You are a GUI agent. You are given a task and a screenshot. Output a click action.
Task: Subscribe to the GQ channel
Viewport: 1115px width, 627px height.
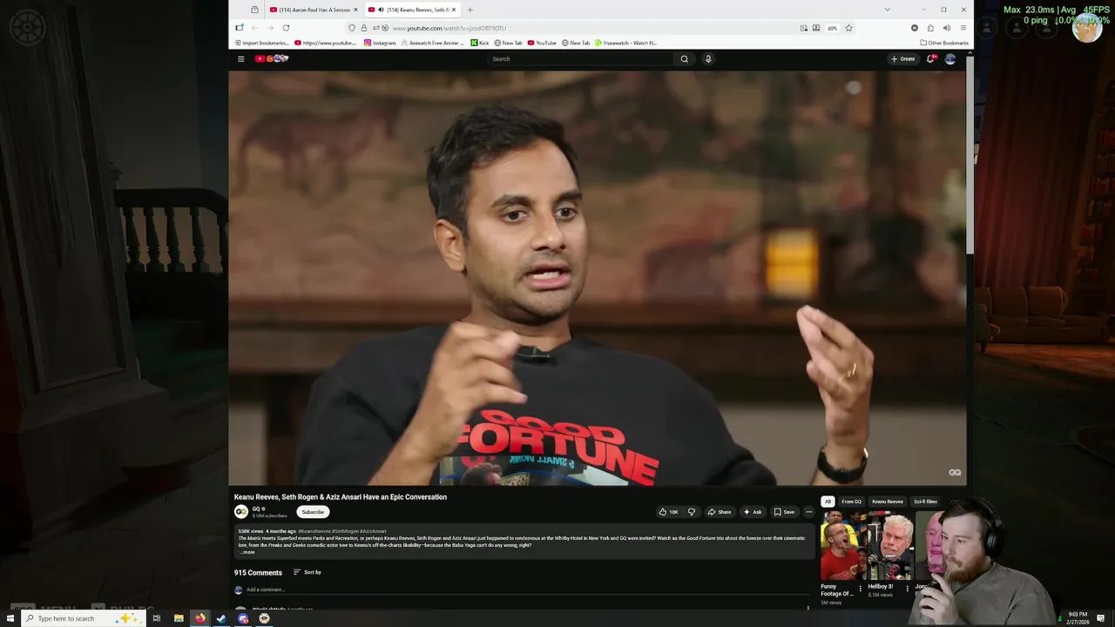click(x=313, y=512)
